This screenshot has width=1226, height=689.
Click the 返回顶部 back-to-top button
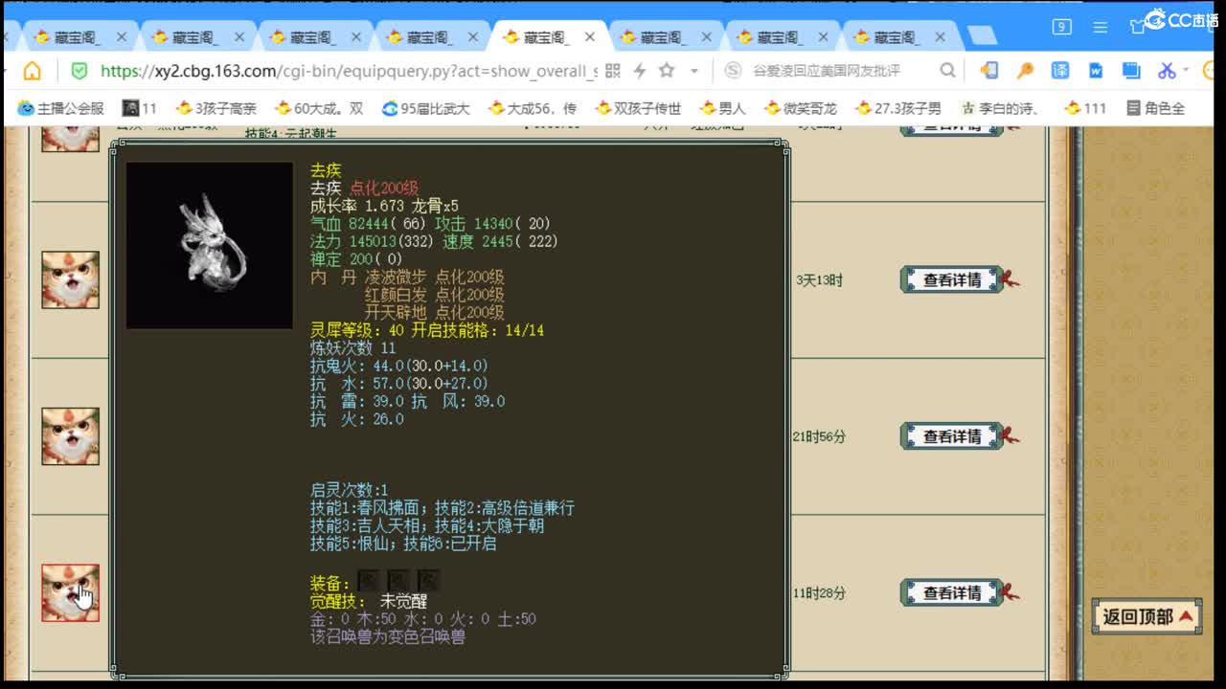click(1147, 616)
